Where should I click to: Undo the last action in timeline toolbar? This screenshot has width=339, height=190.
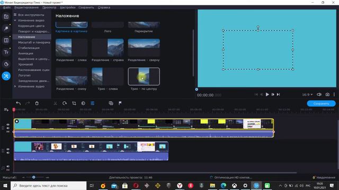point(19,103)
